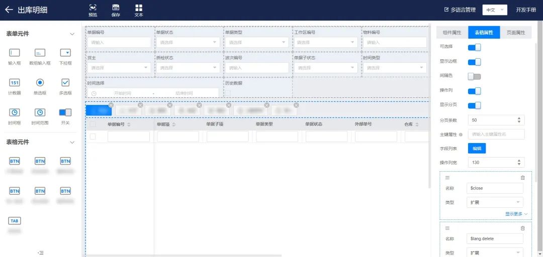
Task: Select the 计数器 counter component icon
Action: click(15, 82)
